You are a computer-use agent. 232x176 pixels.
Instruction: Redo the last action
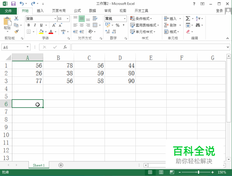pyautogui.click(x=33, y=3)
